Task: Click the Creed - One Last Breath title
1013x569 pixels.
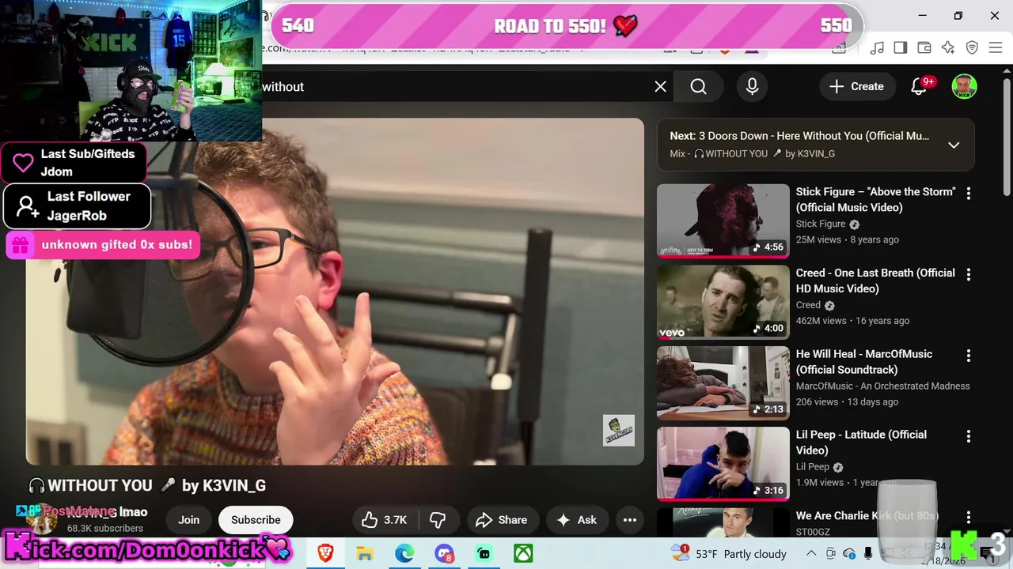Action: 875,281
